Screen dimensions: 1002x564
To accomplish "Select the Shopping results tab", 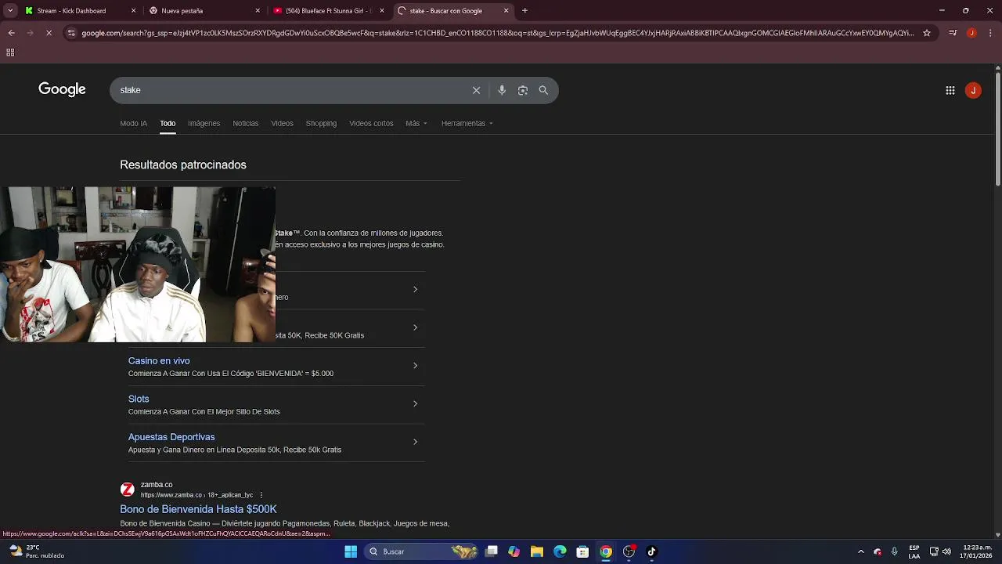I will [x=321, y=123].
